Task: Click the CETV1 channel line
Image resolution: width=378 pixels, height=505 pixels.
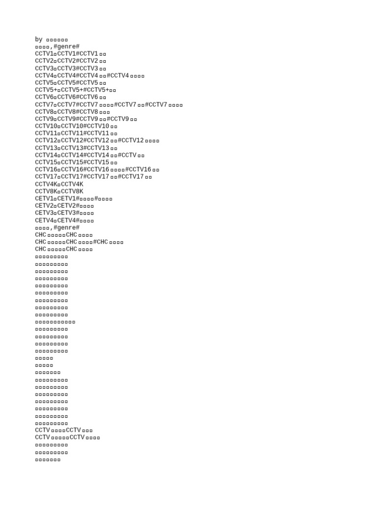Action: pyautogui.click(x=74, y=198)
